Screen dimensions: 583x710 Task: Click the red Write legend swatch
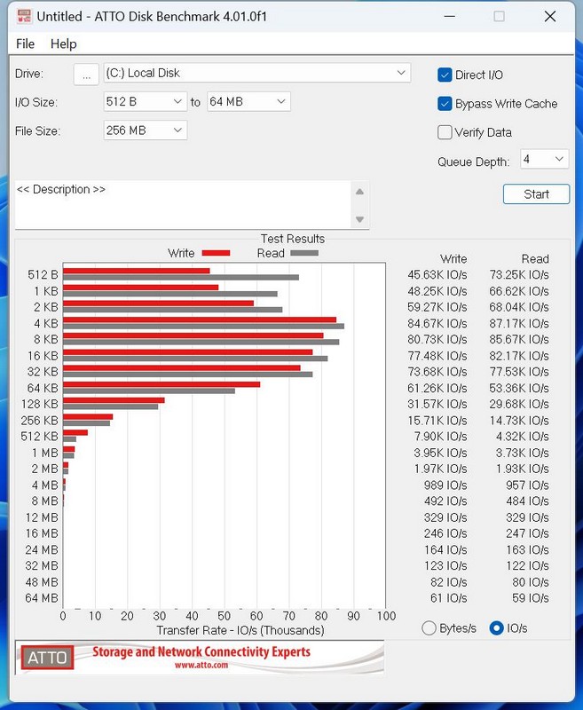[216, 254]
